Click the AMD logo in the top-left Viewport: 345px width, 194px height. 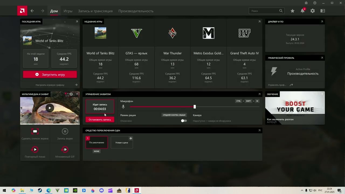(22, 11)
